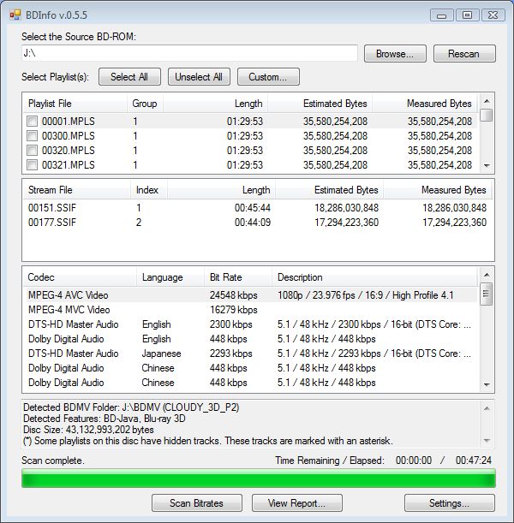This screenshot has height=523, width=514.
Task: Click the Scan complete. status text
Action: (53, 461)
